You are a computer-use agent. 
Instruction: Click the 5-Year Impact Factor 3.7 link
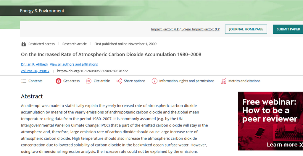(x=200, y=29)
